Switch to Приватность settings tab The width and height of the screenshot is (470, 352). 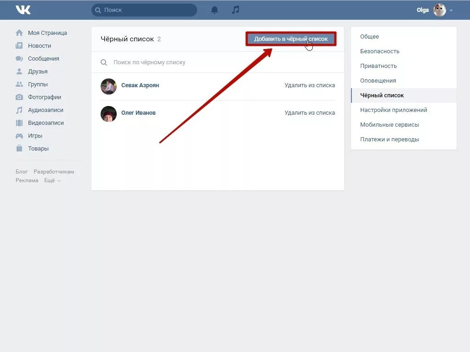point(403,66)
